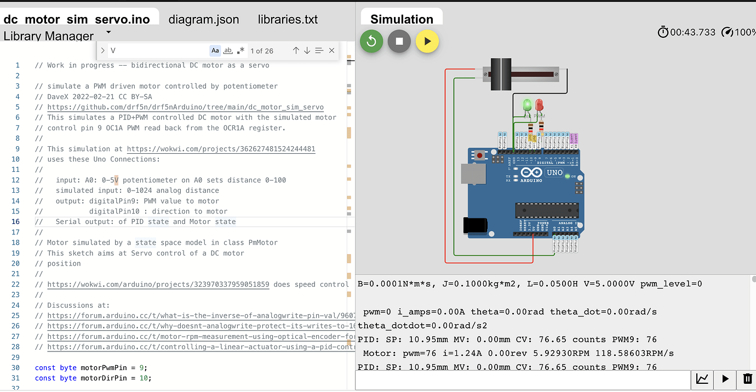Click the simulation timer stopwatch icon
Screen dimensions: 756x392
[663, 32]
